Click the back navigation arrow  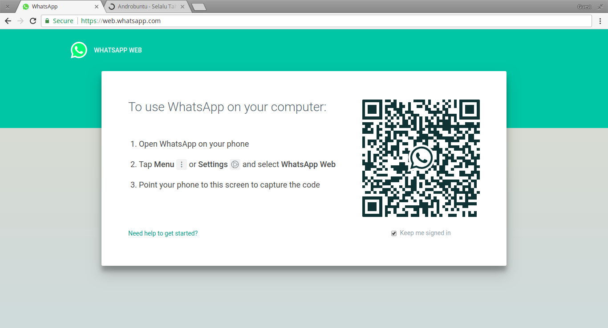point(8,20)
